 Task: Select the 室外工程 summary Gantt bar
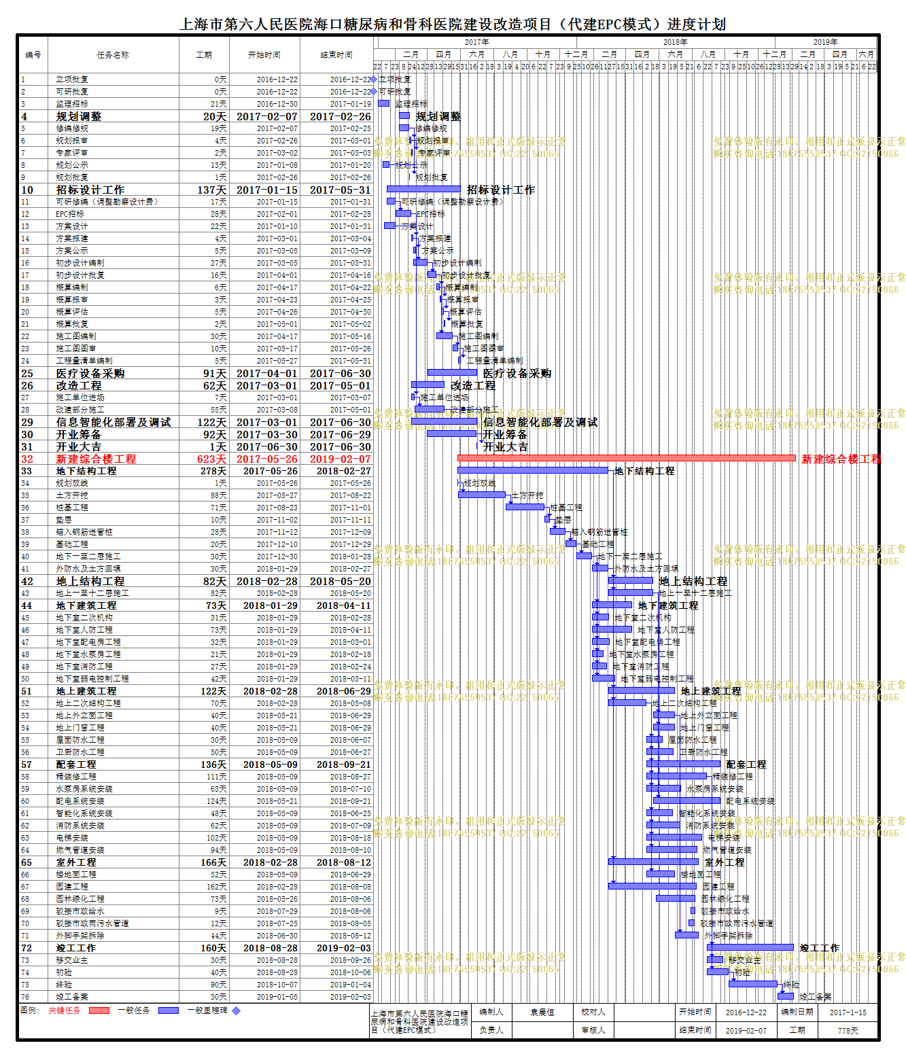coord(654,862)
